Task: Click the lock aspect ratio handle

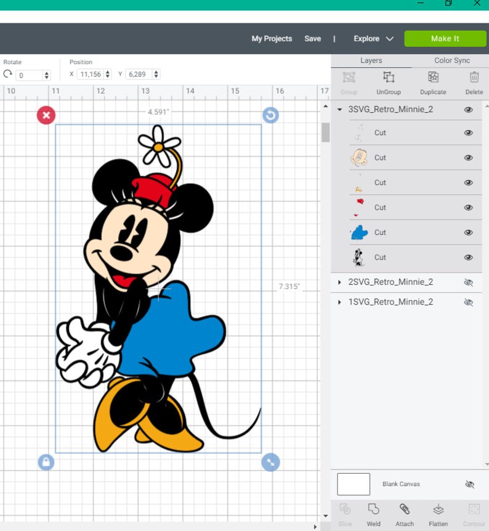Action: point(46,463)
